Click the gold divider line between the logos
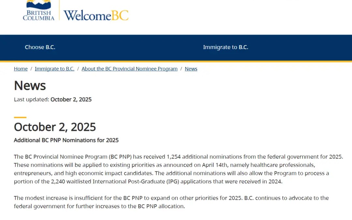The width and height of the screenshot is (352, 220). click(x=59, y=10)
